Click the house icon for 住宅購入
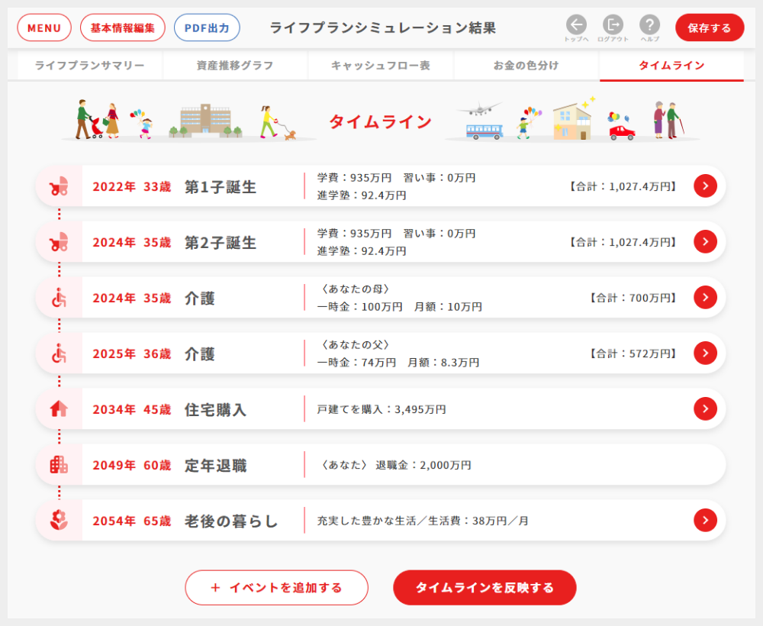This screenshot has width=763, height=626. 59,409
